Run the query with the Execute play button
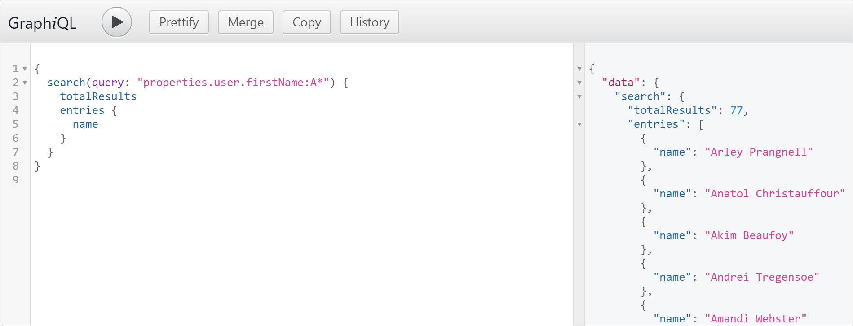Viewport: 853px width, 326px height. pos(116,22)
